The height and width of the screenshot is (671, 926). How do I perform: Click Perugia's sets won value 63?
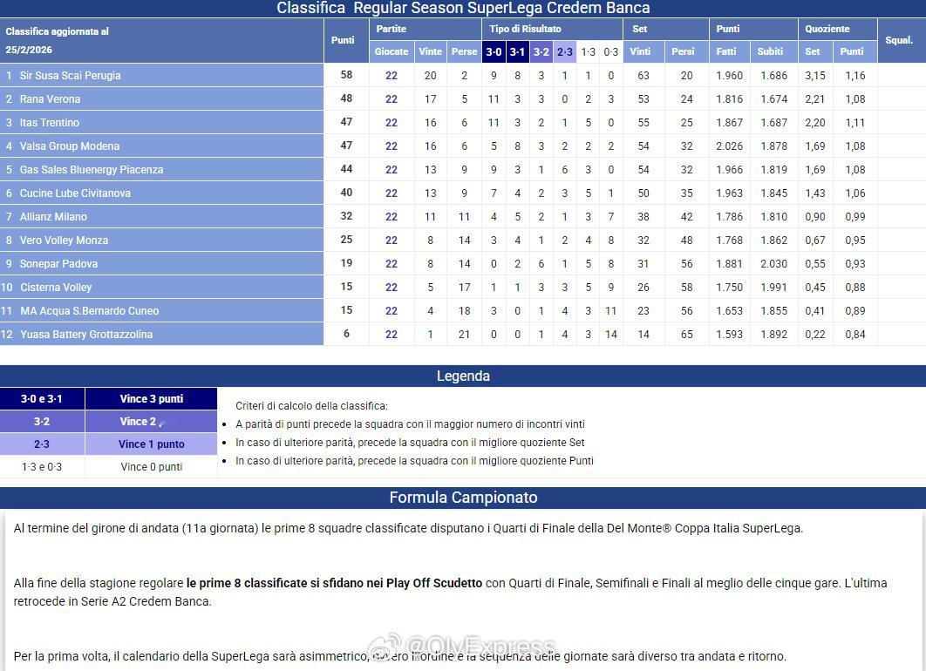pyautogui.click(x=643, y=76)
